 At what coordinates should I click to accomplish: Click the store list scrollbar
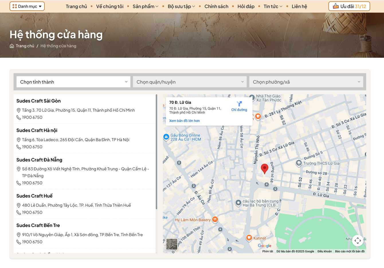(156, 152)
